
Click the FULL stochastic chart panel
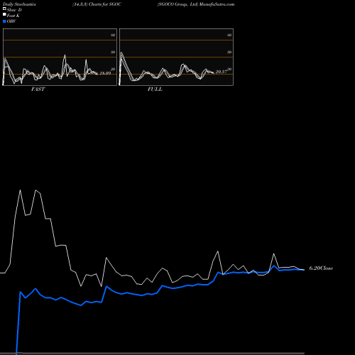pos(176,57)
